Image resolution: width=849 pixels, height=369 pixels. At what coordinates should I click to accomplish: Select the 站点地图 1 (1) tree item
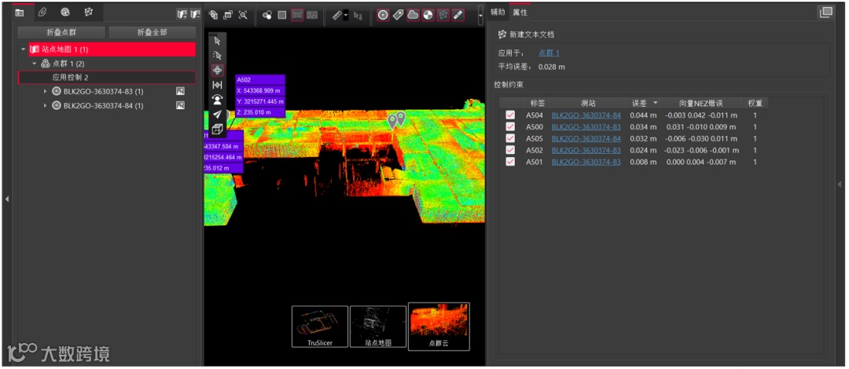(112, 49)
